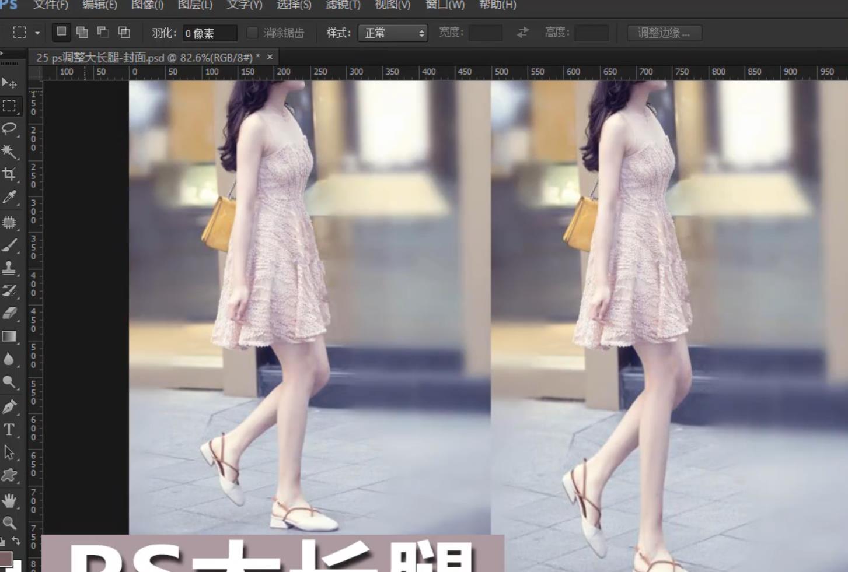Select the Lasso tool
Image resolution: width=848 pixels, height=572 pixels.
point(9,128)
